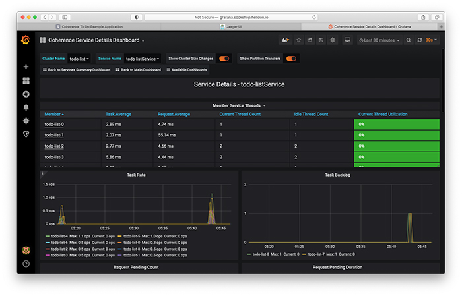Image resolution: width=462 pixels, height=296 pixels.
Task: Open the Explore compass icon
Action: coord(26,94)
